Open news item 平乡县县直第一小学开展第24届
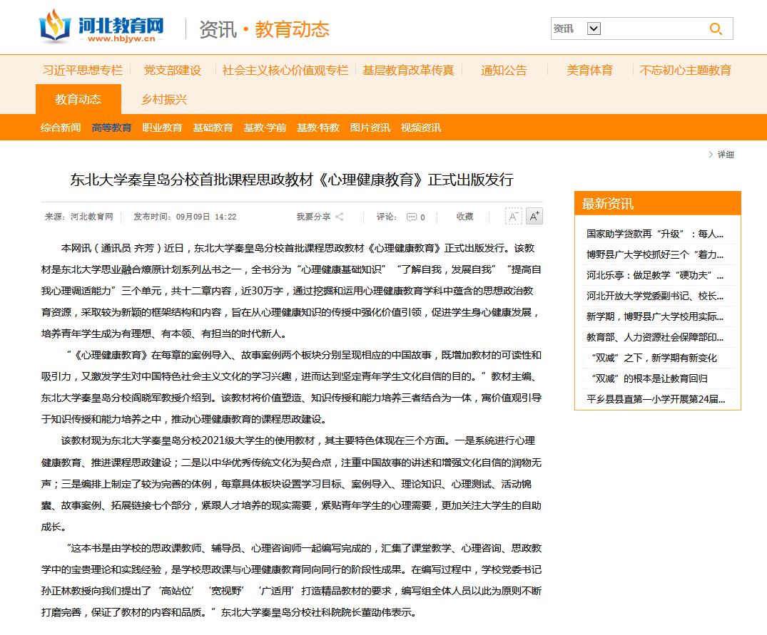 (656, 399)
